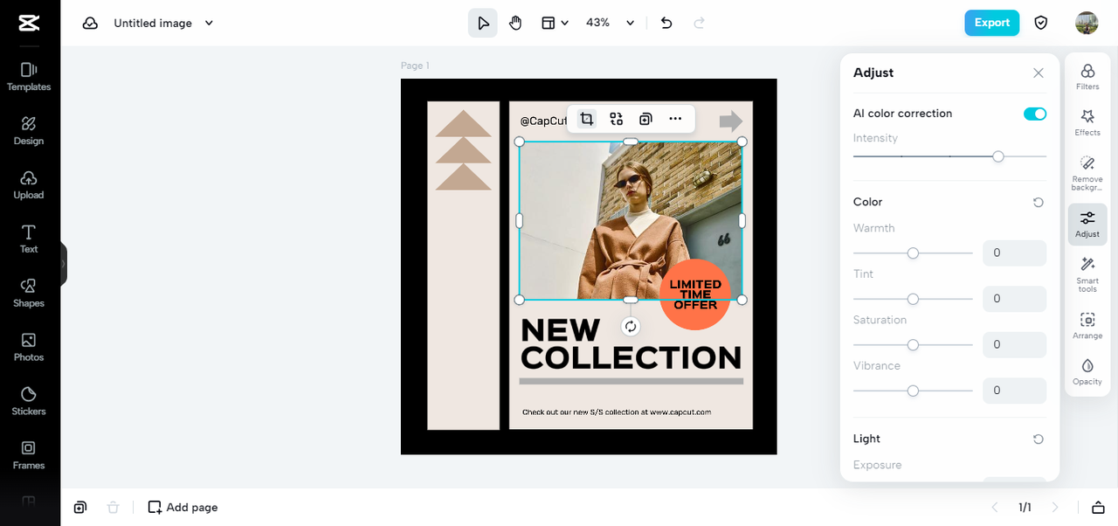1118x526 pixels.
Task: Reset the Light adjustments
Action: 1039,439
